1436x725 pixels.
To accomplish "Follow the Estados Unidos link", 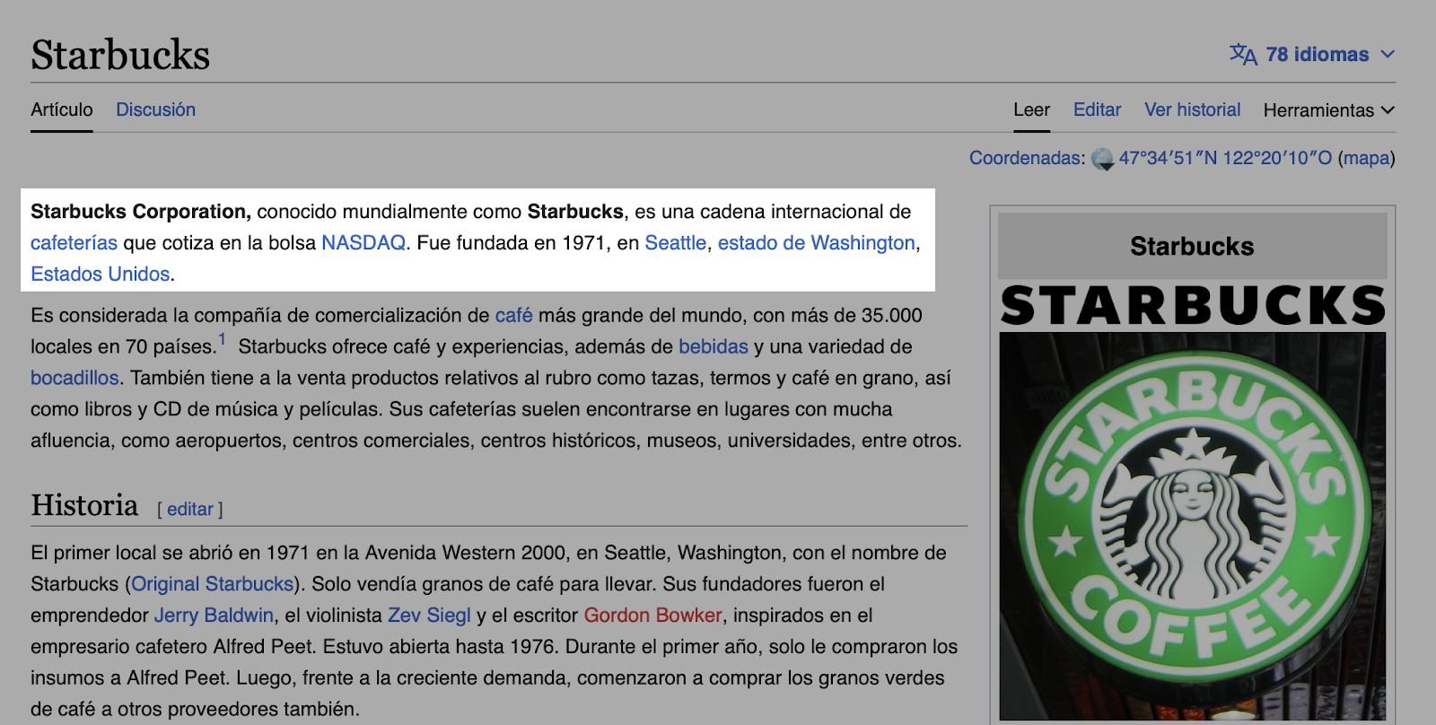I will tap(101, 275).
